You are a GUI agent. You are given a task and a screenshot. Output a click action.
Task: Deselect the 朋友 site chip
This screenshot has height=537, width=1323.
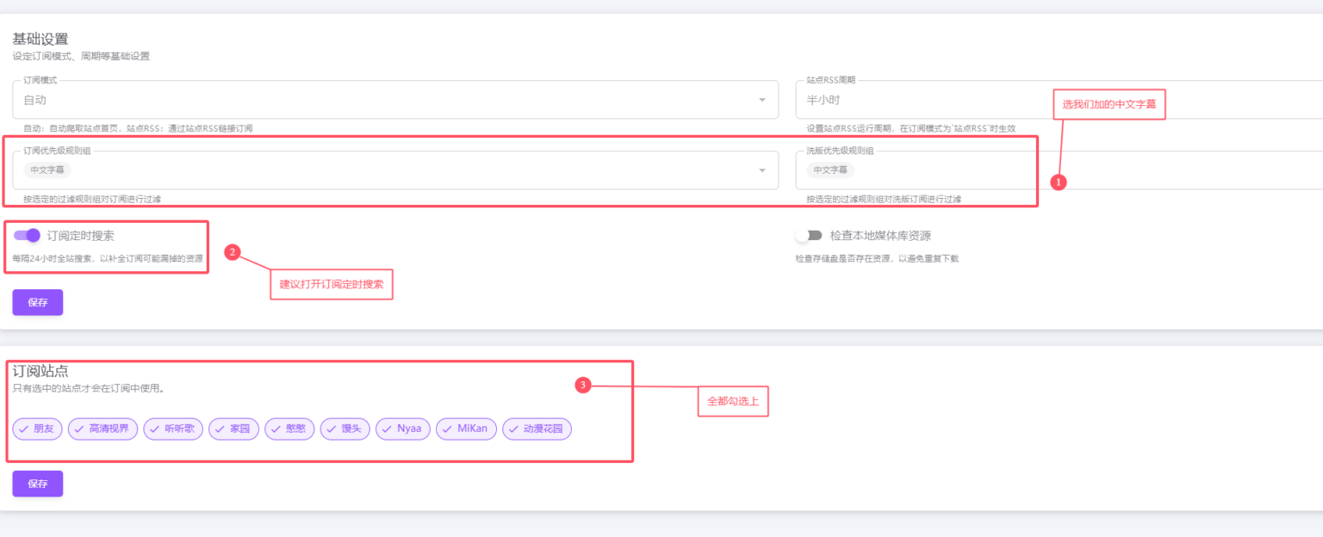37,429
